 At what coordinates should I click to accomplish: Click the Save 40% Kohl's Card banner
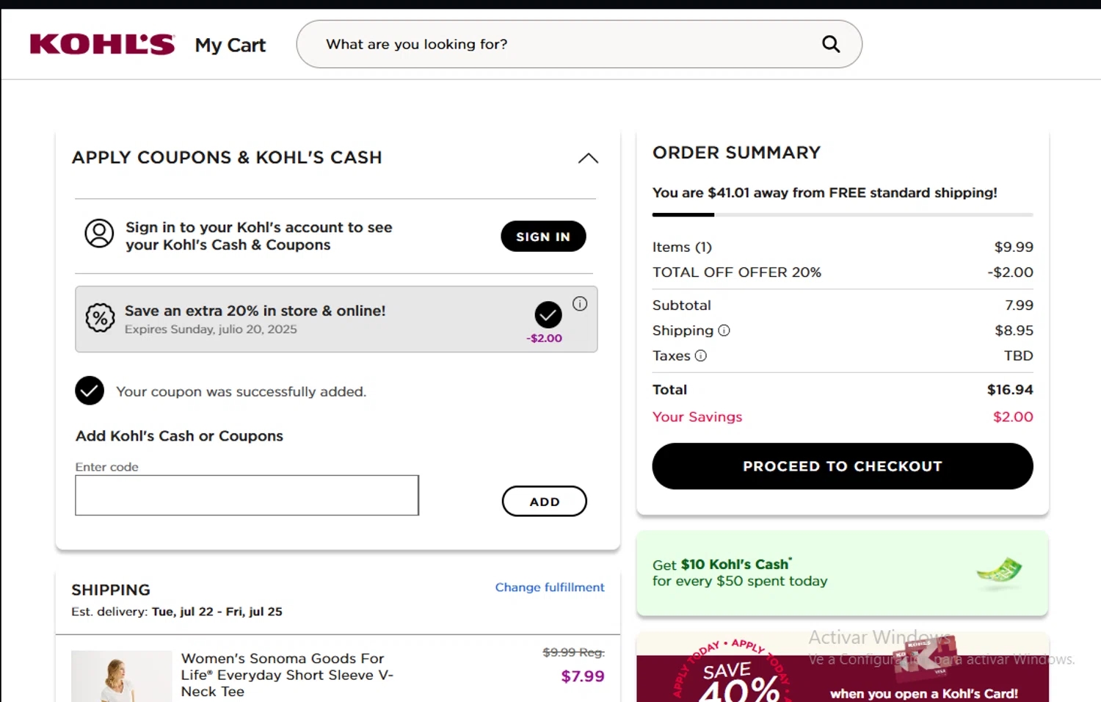click(842, 668)
